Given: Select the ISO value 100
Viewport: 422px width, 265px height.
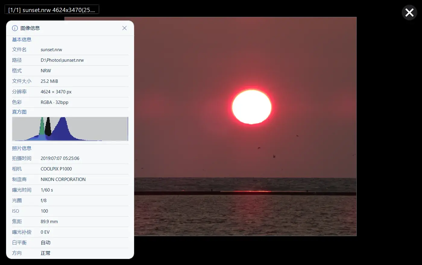Looking at the screenshot, I should click(44, 211).
